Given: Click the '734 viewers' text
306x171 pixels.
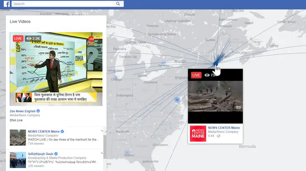Looking at the screenshot, I should 36,143.
